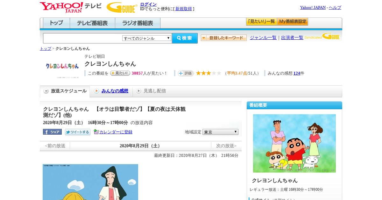Click the 評価 rating plus button

186,73
